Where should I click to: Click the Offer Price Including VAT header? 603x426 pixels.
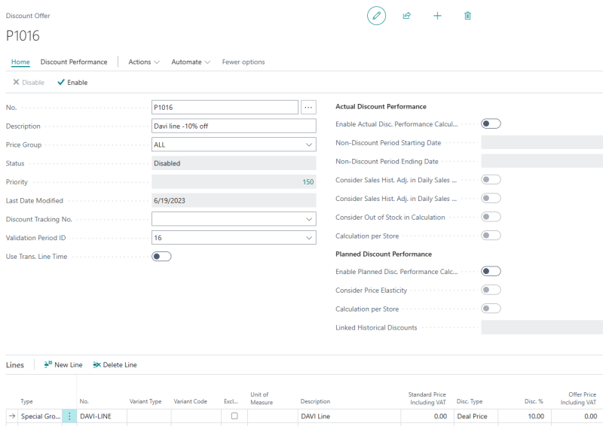tap(578, 398)
